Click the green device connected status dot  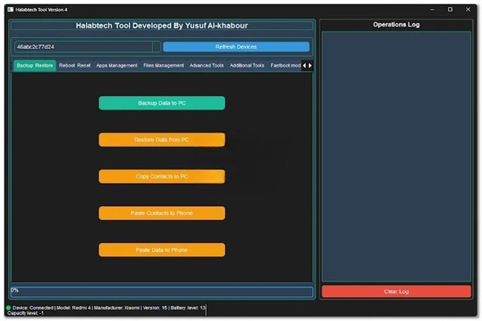[8, 308]
